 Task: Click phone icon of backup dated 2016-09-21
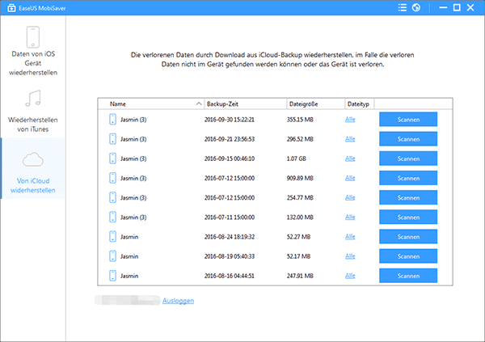click(x=112, y=138)
